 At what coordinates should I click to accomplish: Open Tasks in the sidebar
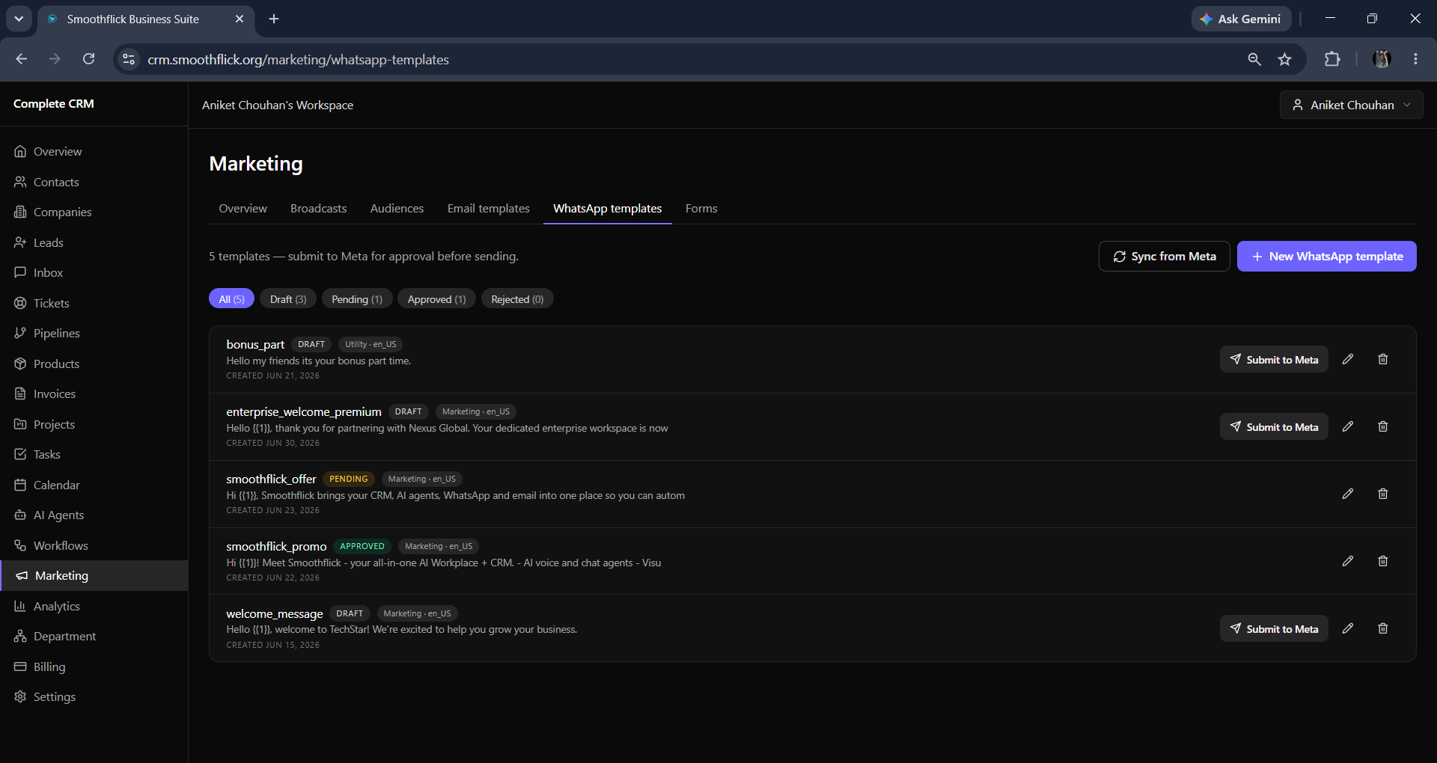(x=94, y=454)
